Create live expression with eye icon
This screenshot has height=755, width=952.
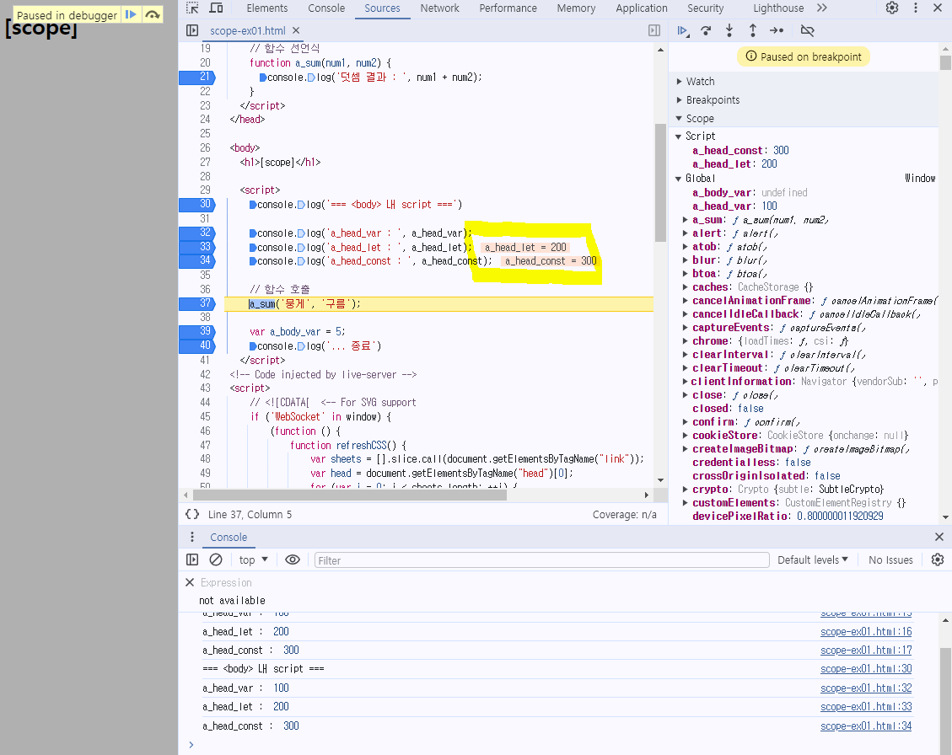click(293, 560)
